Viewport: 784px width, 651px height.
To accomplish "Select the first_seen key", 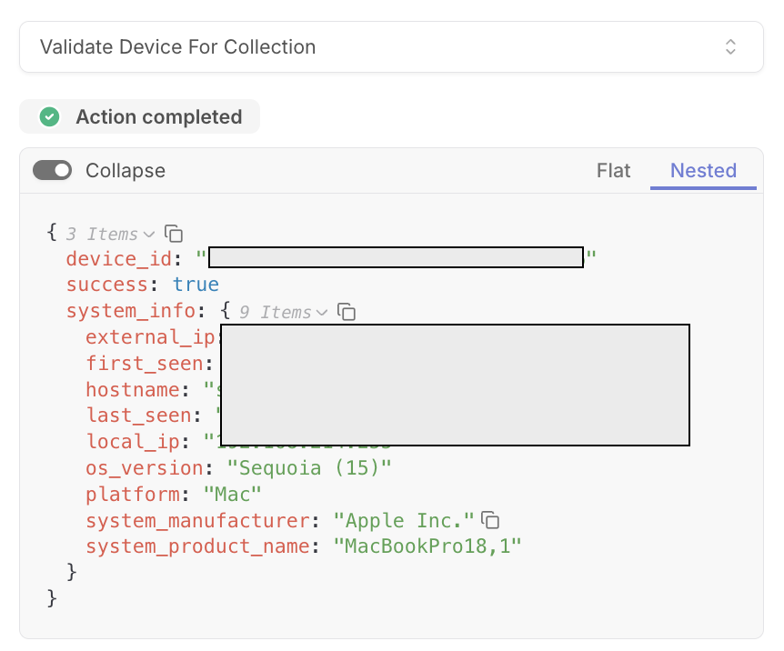I will (145, 364).
